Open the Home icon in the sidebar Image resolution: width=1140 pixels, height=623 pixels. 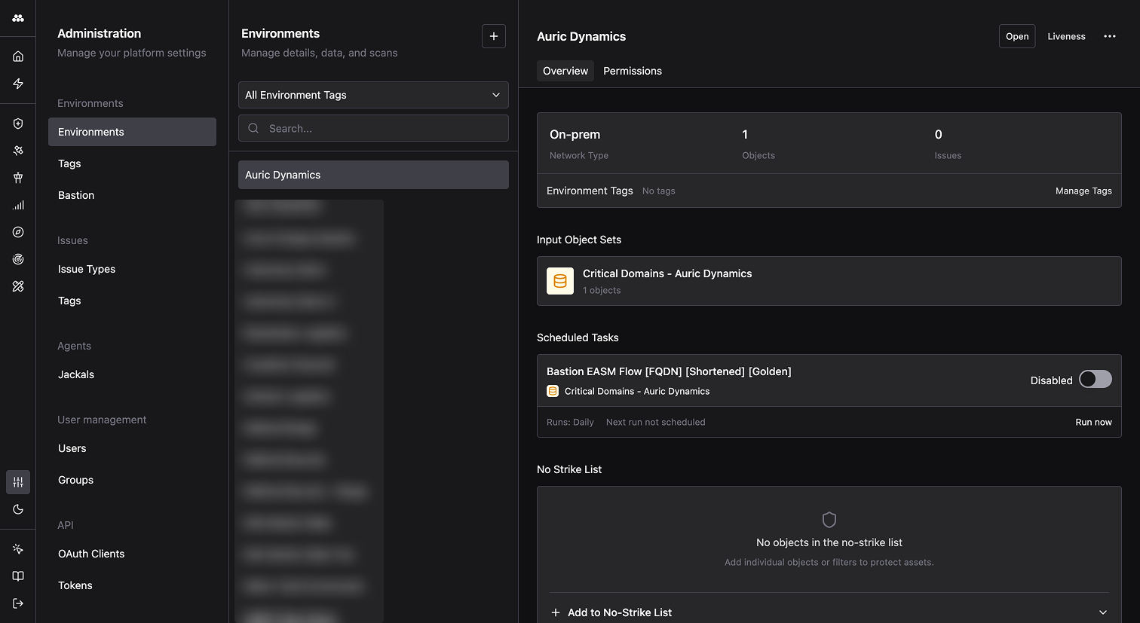18,56
